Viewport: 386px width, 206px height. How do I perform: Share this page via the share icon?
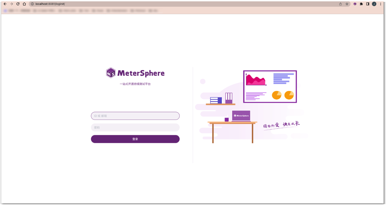pos(340,4)
